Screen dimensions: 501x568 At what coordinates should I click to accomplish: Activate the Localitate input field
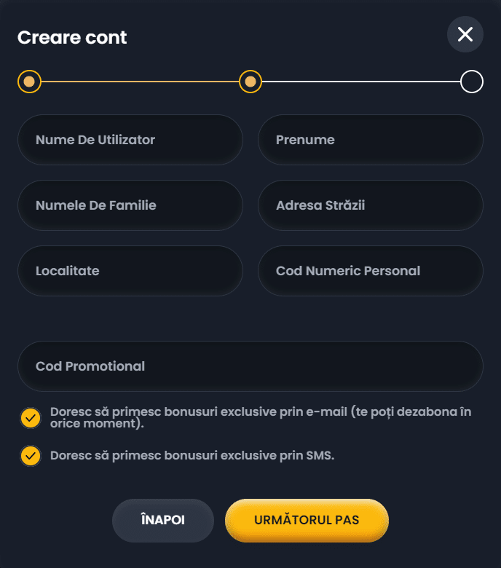(x=130, y=271)
